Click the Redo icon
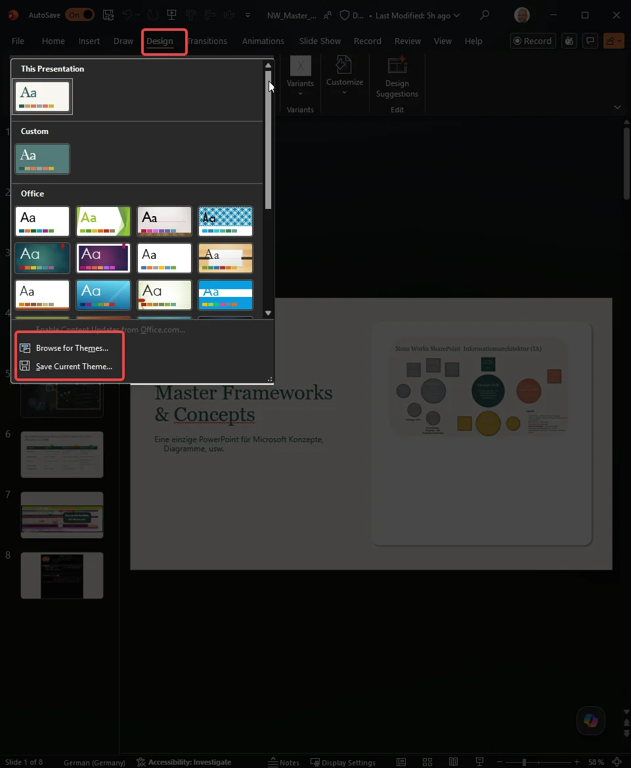 [x=153, y=15]
